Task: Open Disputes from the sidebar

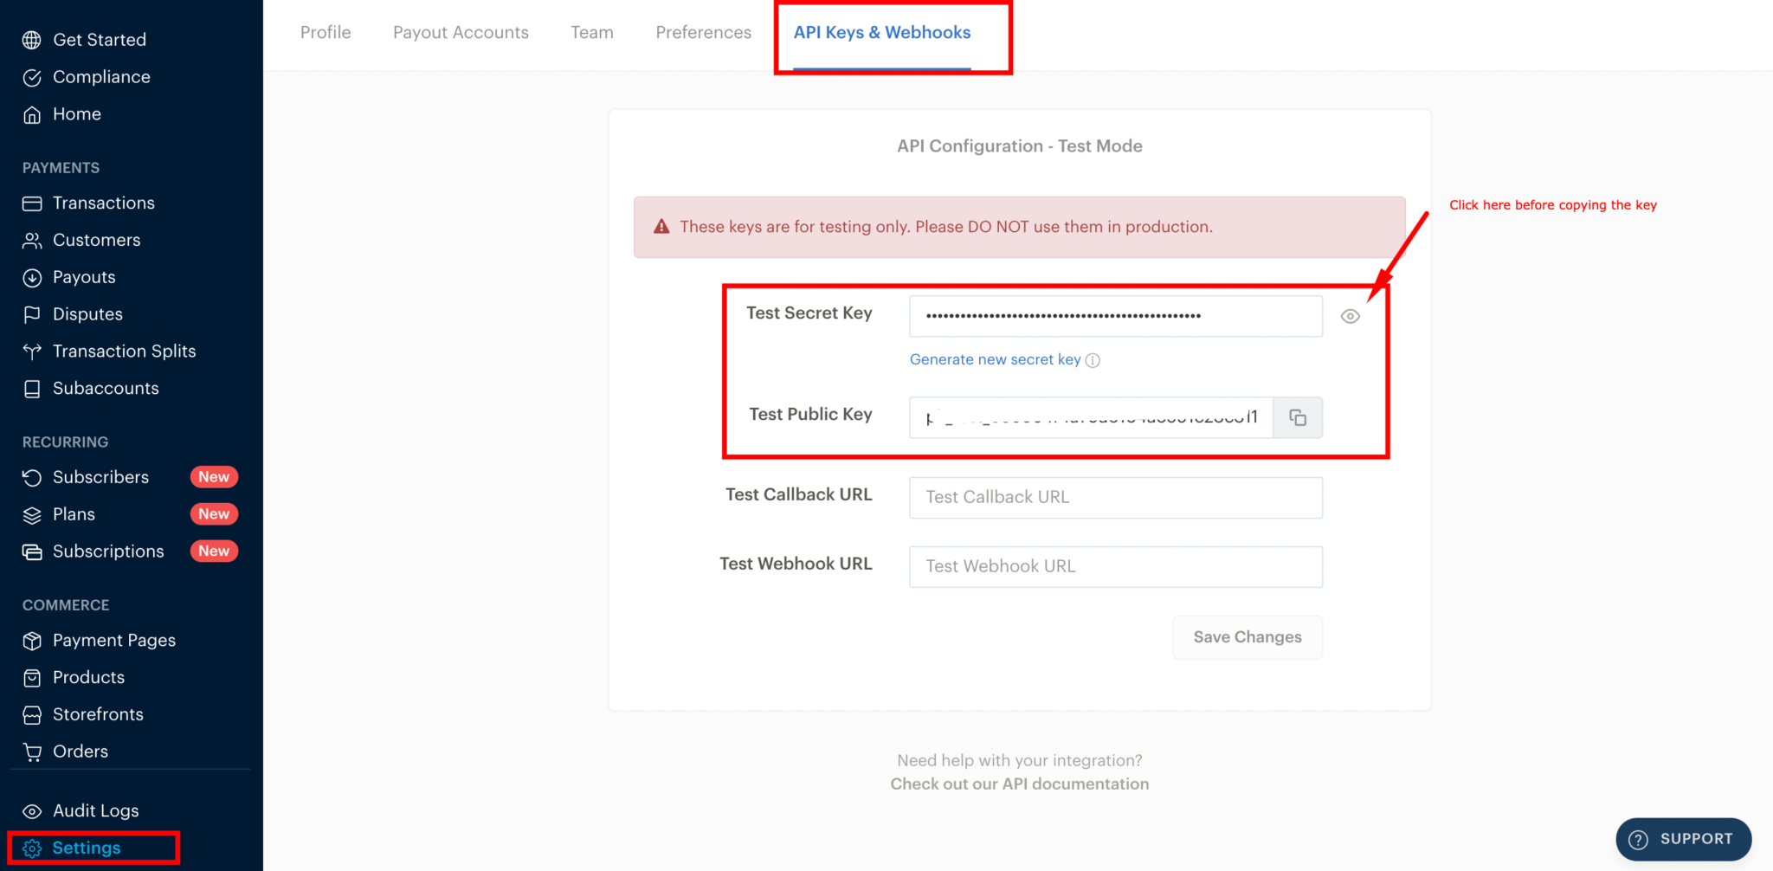Action: coord(87,313)
